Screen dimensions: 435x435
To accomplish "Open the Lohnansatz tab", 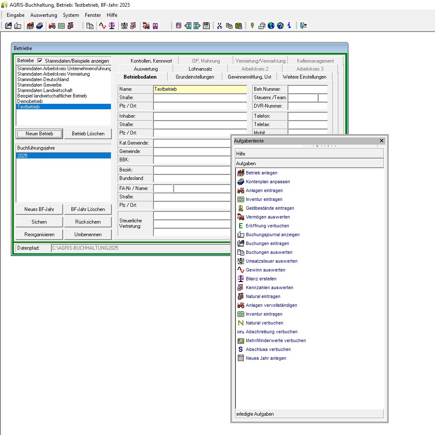I will [x=200, y=69].
